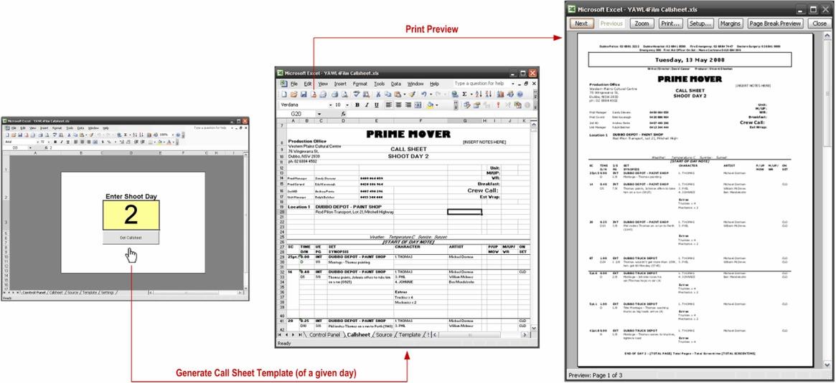Click Open folder icon in middle Excel toolbar
Screen dimensions: 836x383
(x=293, y=94)
